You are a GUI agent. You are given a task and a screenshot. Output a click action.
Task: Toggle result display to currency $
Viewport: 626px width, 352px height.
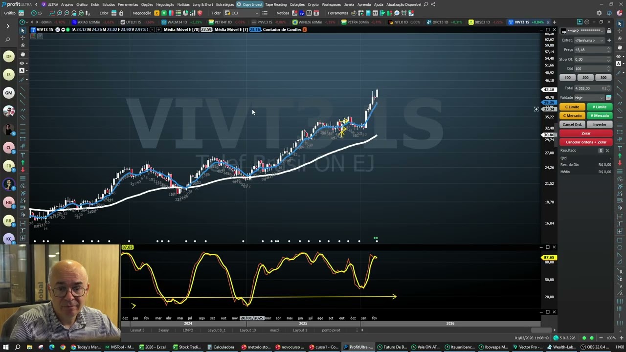(x=601, y=151)
